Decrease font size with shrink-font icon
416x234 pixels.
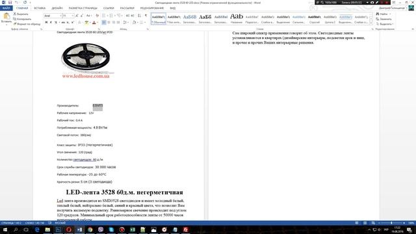pyautogui.click(x=82, y=16)
